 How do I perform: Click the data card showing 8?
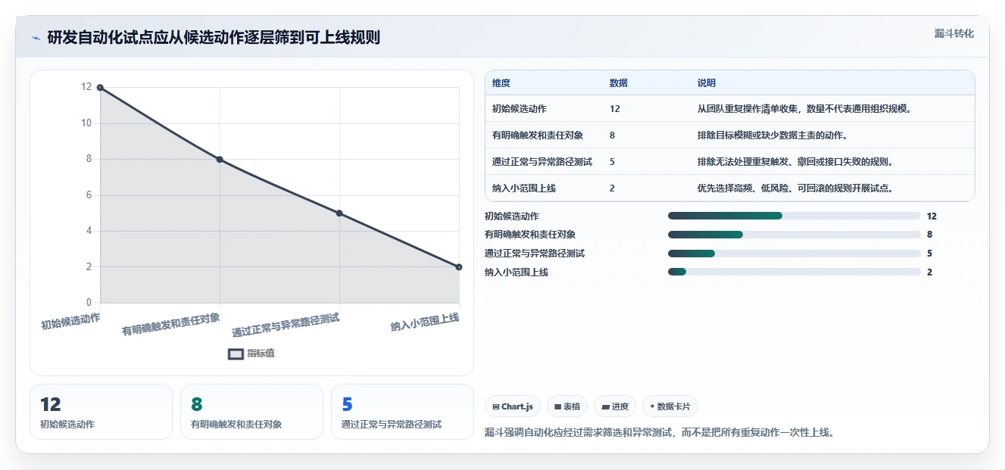coord(251,412)
